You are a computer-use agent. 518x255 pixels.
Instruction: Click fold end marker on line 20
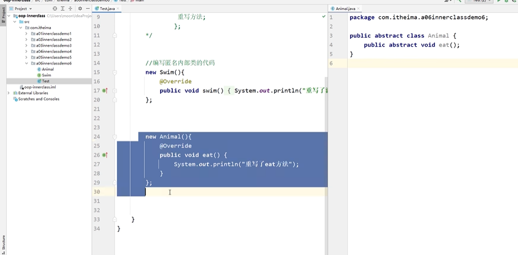114,100
